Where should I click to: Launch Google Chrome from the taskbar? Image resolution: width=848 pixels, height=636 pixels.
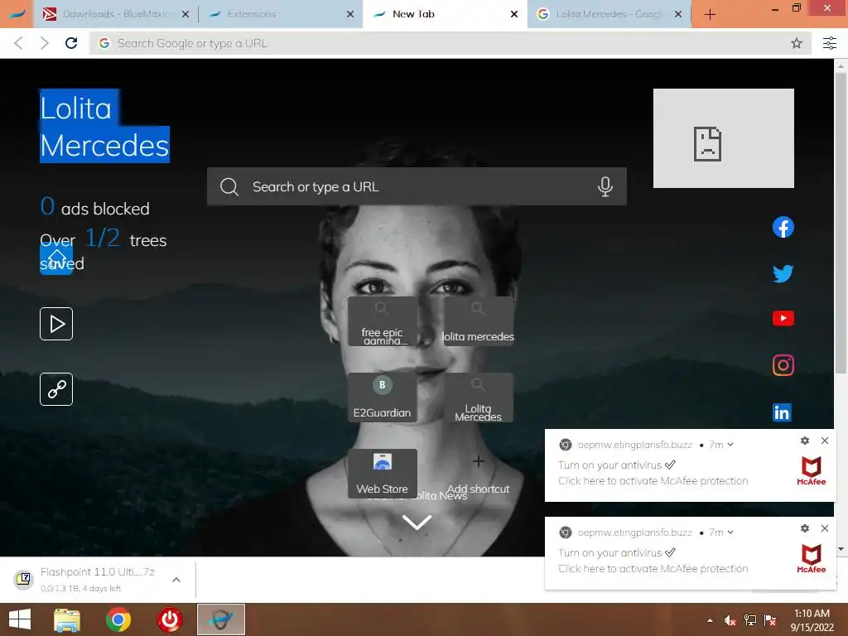(118, 619)
